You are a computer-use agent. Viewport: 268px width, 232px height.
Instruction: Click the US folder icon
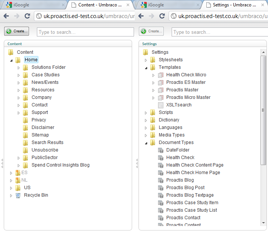[x=18, y=188]
